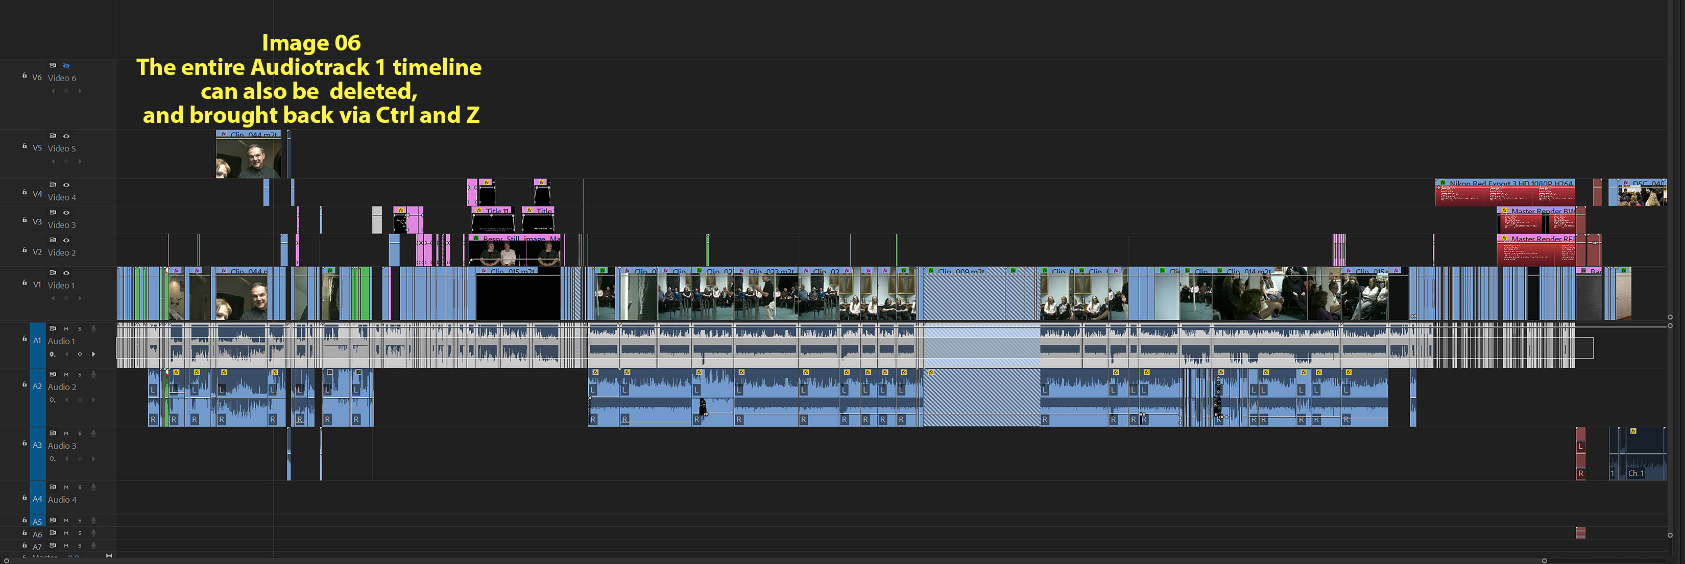Click the next-keyframe arrow on Audio 1
This screenshot has height=564, width=1685.
pos(93,353)
